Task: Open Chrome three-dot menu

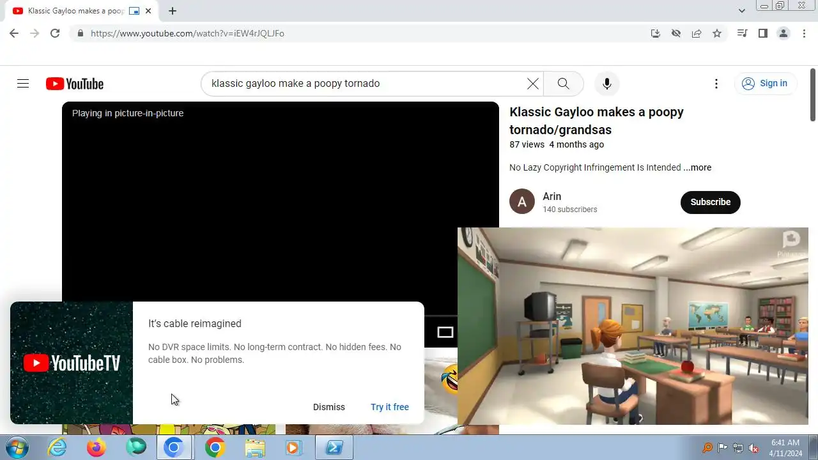Action: pos(804,33)
